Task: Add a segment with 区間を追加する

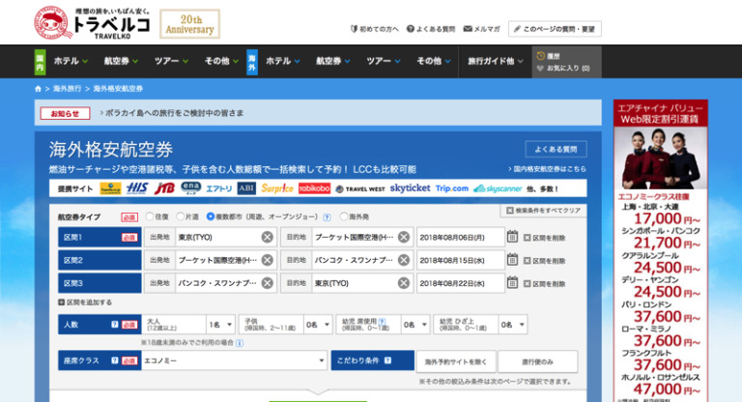Action: click(85, 302)
